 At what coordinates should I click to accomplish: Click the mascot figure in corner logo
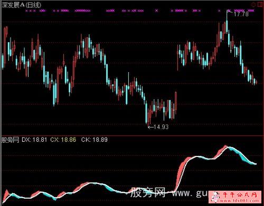coord(215,197)
